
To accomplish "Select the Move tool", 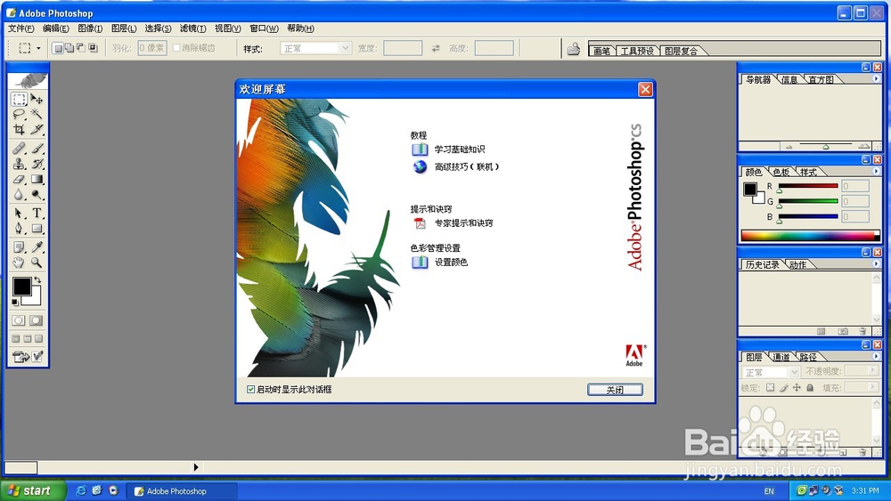I will tap(37, 100).
